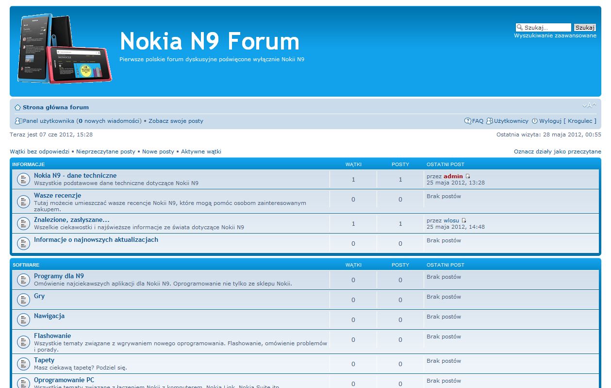Open the SOFTWARE category header
Image resolution: width=611 pixels, height=388 pixels.
pyautogui.click(x=26, y=265)
